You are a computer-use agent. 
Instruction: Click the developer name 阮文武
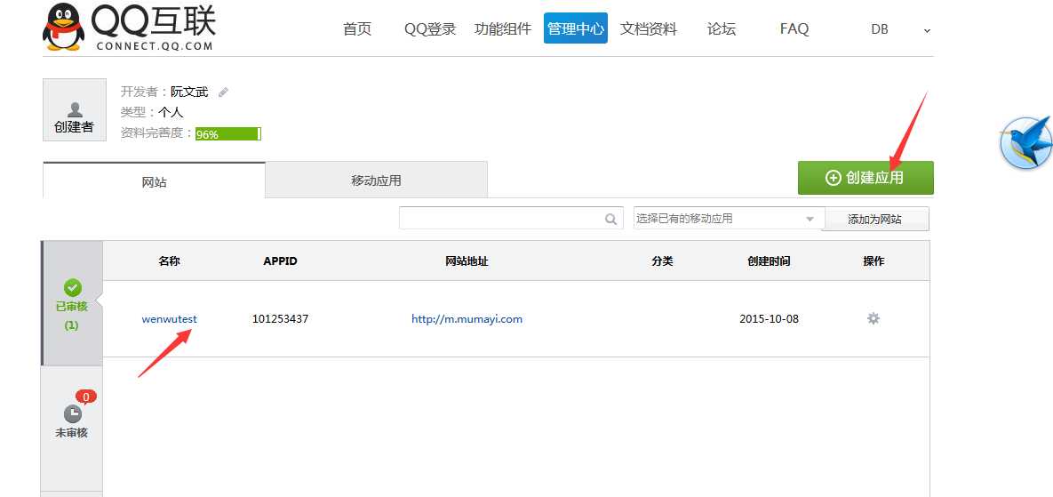click(x=189, y=92)
